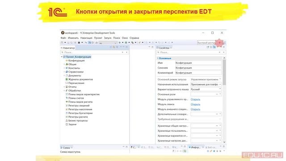Open the Модуль управляемого пр... link
Image resolution: width=286 pixels, height=161 pixels.
click(195, 99)
